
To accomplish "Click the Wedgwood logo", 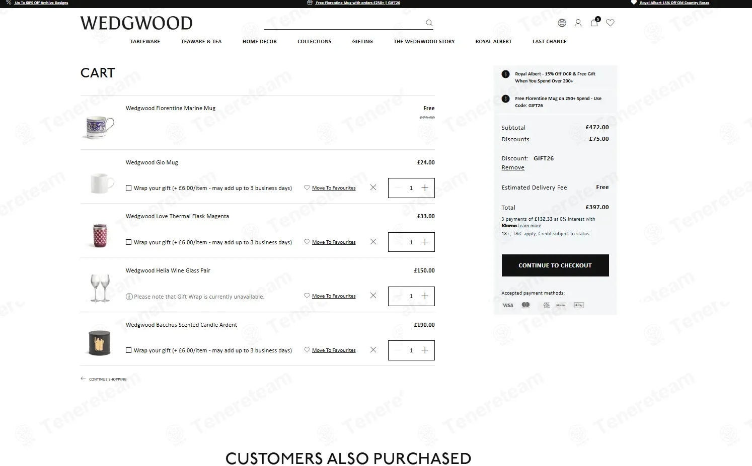I will tap(136, 23).
